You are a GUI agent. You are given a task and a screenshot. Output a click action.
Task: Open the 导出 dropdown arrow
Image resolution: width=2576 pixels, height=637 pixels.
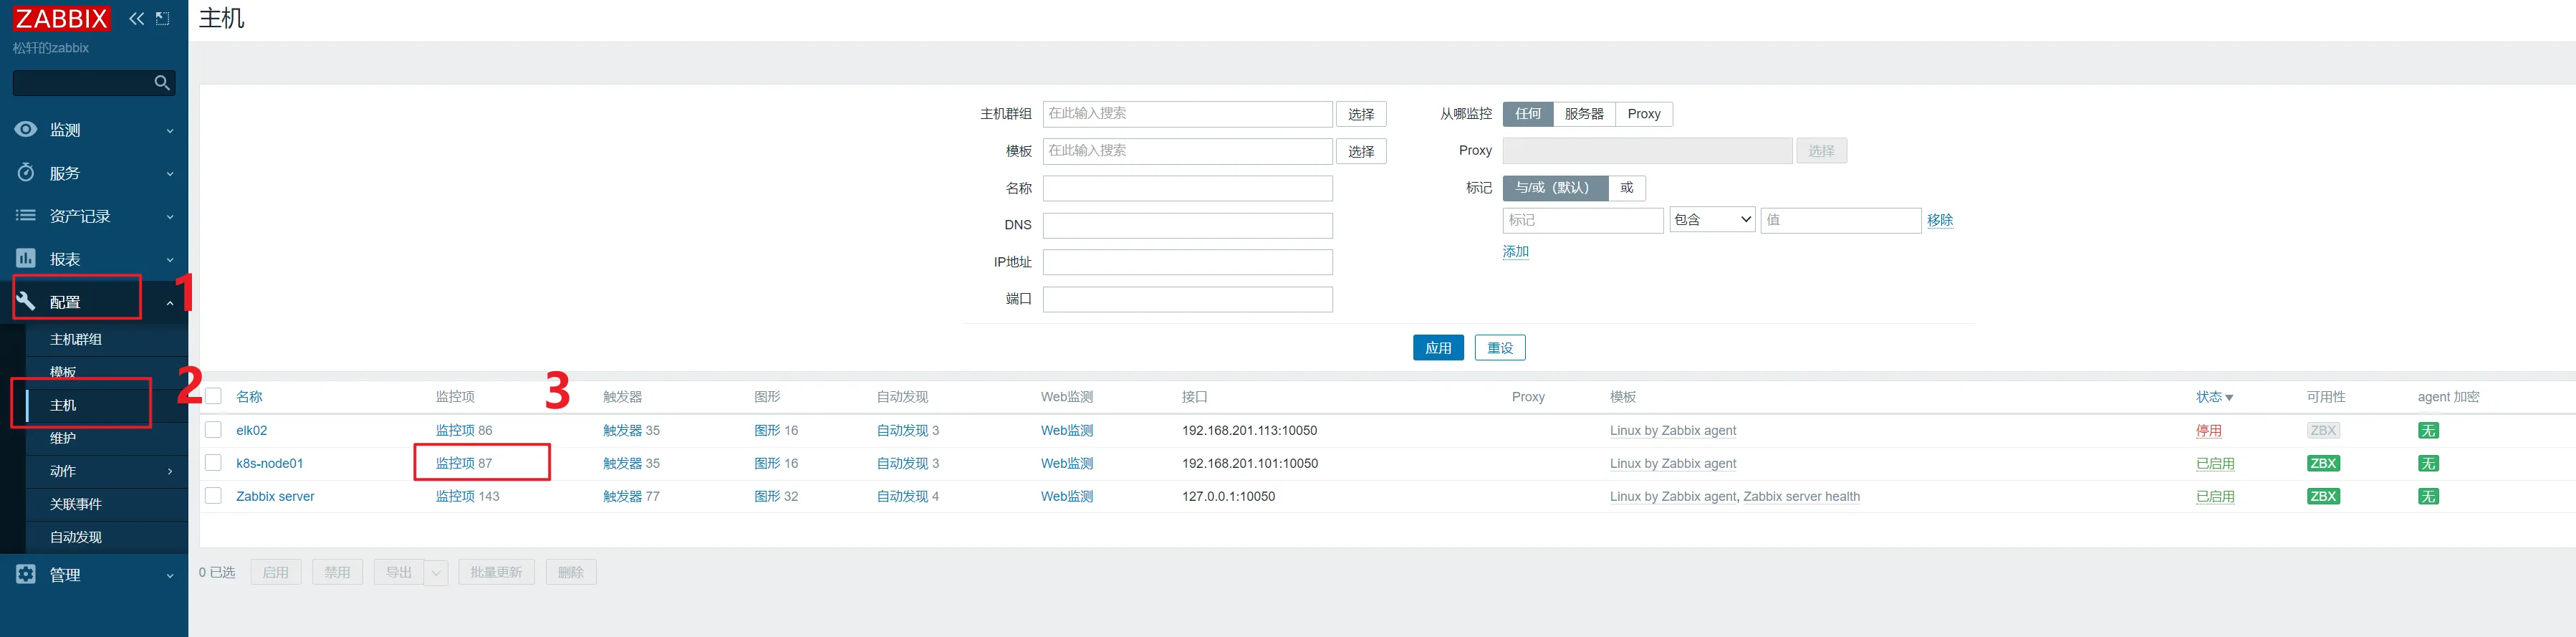(436, 573)
